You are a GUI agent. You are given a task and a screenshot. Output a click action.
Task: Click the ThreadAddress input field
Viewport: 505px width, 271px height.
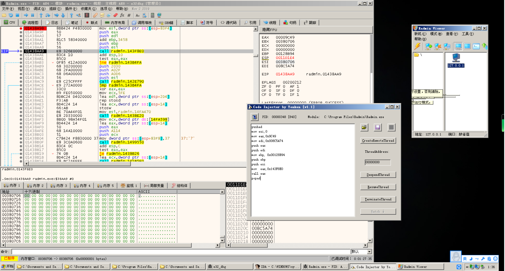pos(378,162)
